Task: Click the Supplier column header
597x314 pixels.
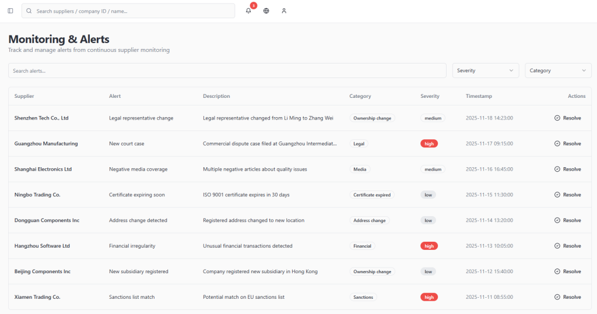Action: 24,96
